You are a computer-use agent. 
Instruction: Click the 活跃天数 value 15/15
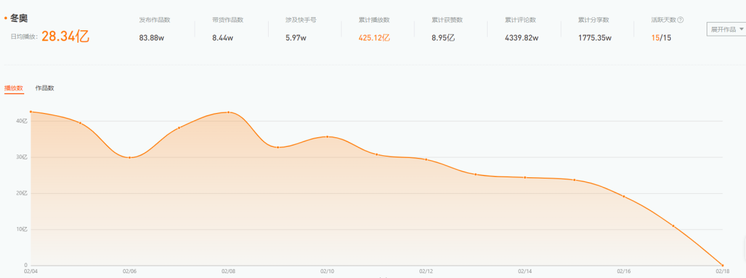661,38
